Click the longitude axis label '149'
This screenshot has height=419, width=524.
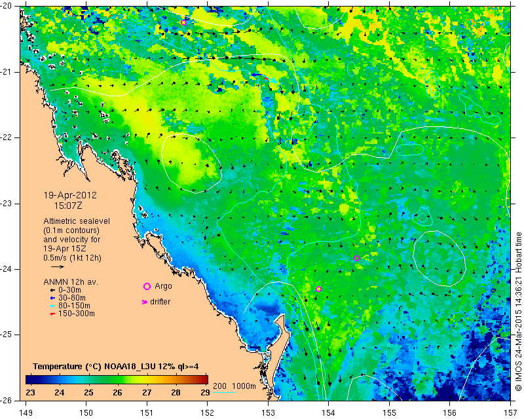tap(26, 413)
